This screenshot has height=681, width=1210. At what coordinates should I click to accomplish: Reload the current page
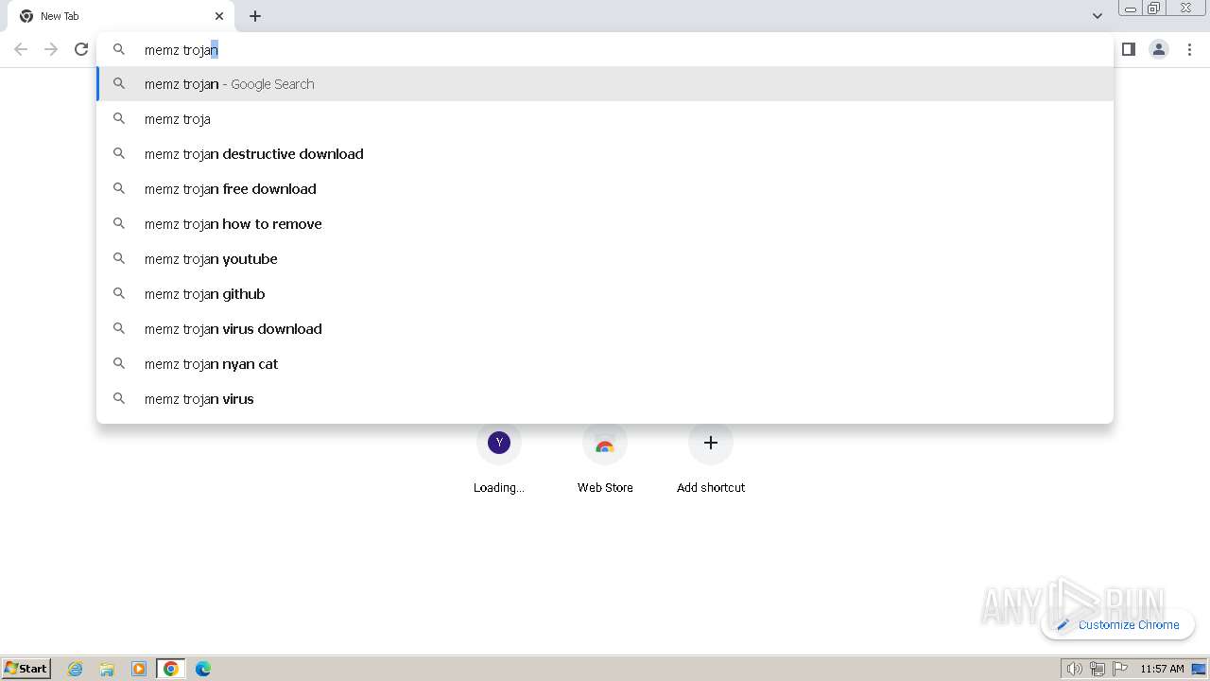point(81,49)
